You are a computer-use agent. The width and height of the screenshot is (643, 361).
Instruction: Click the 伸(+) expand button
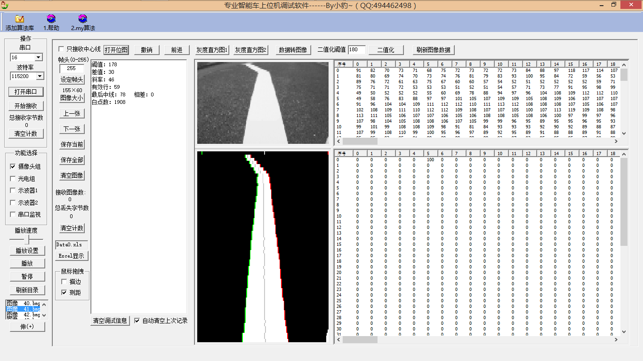coord(27,327)
